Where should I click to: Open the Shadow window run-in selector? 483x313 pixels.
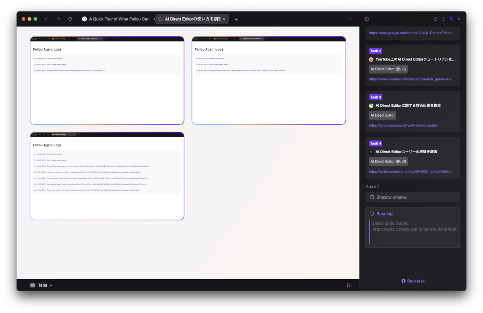click(x=413, y=197)
